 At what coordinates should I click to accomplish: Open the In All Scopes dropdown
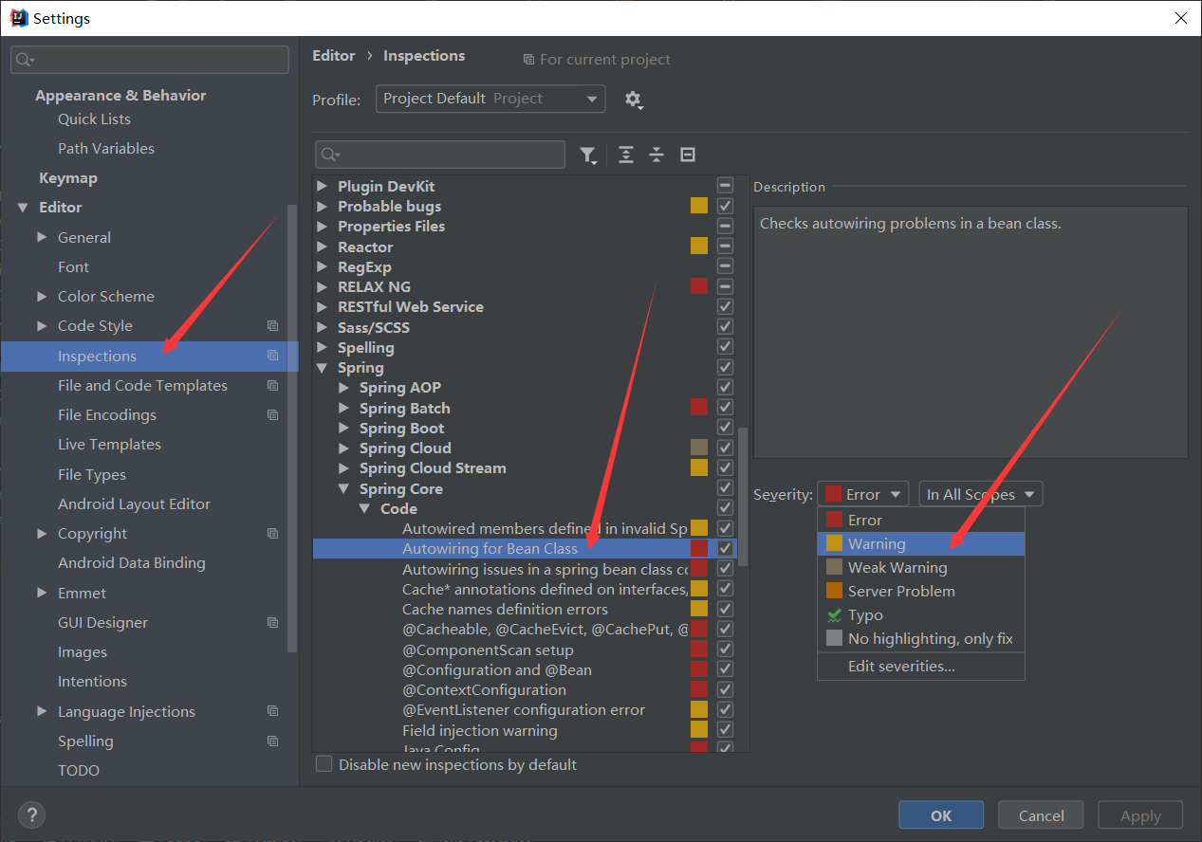click(x=981, y=494)
